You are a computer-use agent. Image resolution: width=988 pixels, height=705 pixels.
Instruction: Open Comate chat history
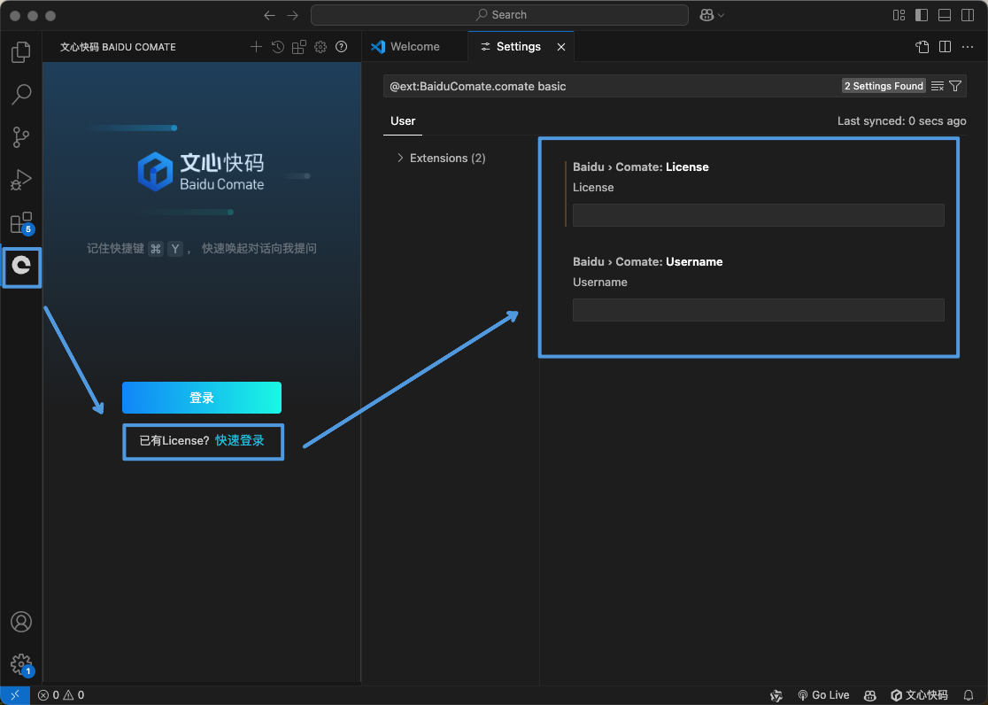277,47
